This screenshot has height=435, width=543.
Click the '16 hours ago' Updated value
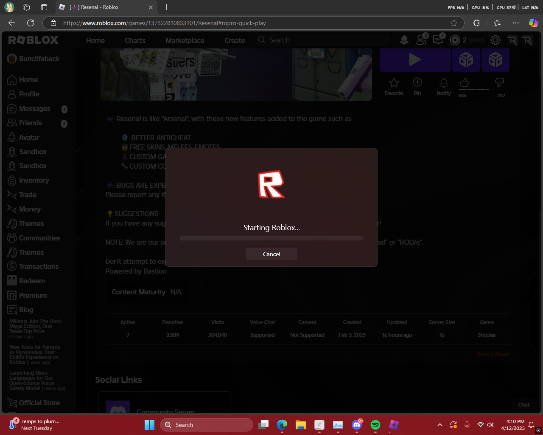(397, 335)
